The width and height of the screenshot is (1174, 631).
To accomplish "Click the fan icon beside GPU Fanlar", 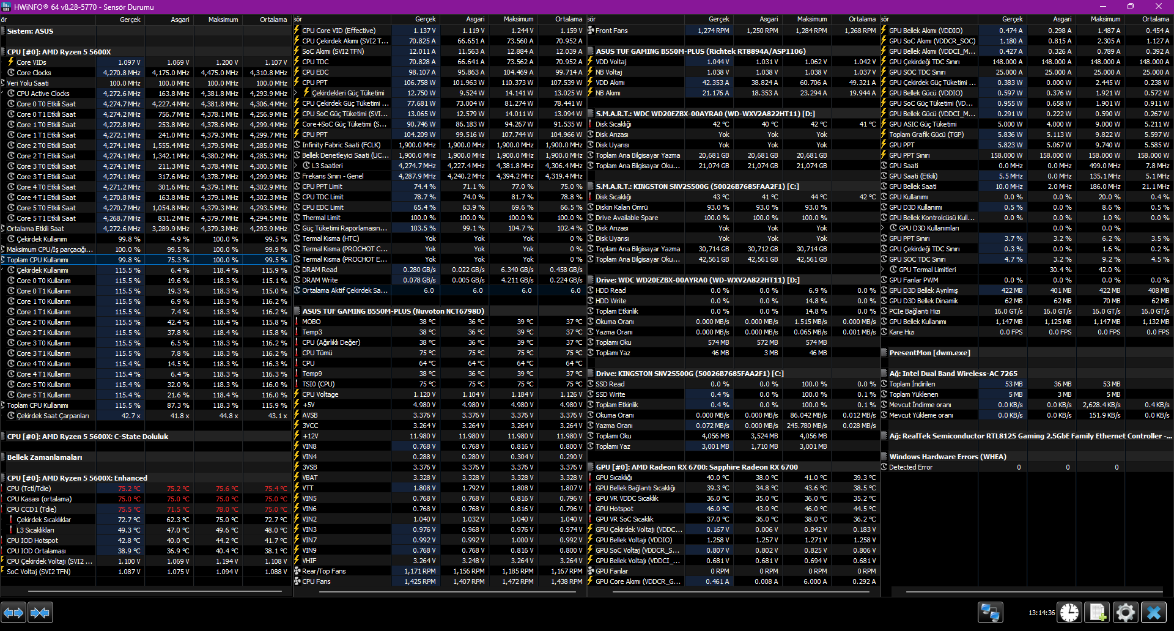I will point(591,571).
